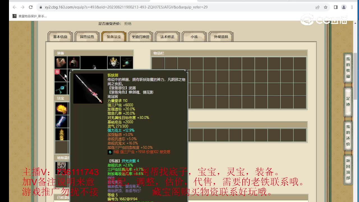Click the 斩妖剑 large preview image
The width and height of the screenshot is (359, 202).
(x=88, y=89)
